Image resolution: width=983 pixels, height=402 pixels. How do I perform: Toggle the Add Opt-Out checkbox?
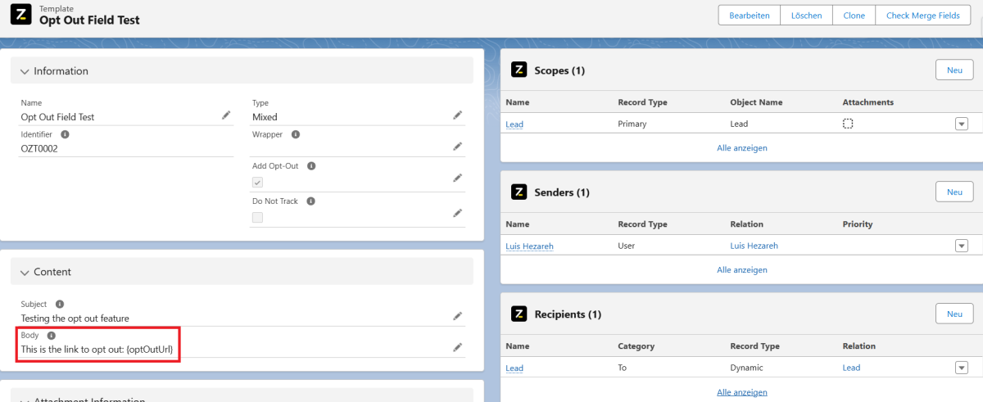point(257,182)
